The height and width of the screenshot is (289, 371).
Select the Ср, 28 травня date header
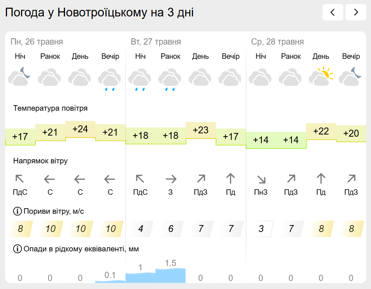tap(277, 42)
